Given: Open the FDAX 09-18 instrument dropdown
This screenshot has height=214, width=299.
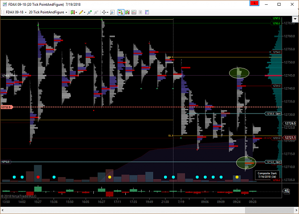Looking at the screenshot, I should point(16,12).
